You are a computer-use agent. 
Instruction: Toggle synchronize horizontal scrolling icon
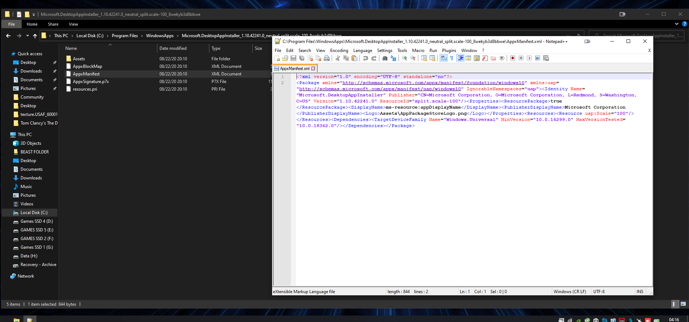[x=432, y=58]
